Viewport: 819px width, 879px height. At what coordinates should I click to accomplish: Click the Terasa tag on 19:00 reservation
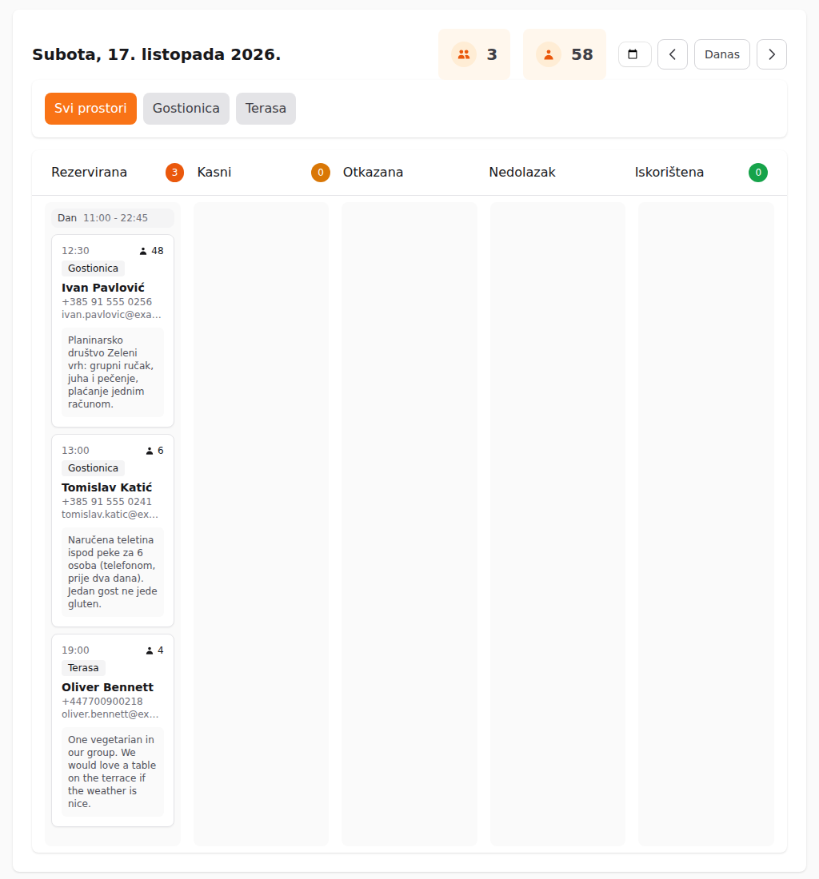click(x=83, y=668)
